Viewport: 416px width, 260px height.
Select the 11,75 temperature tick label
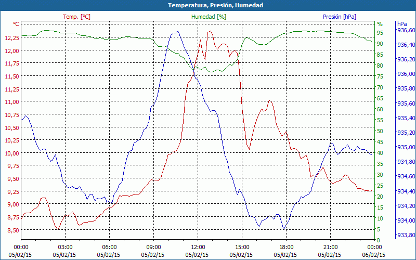[x=12, y=63]
